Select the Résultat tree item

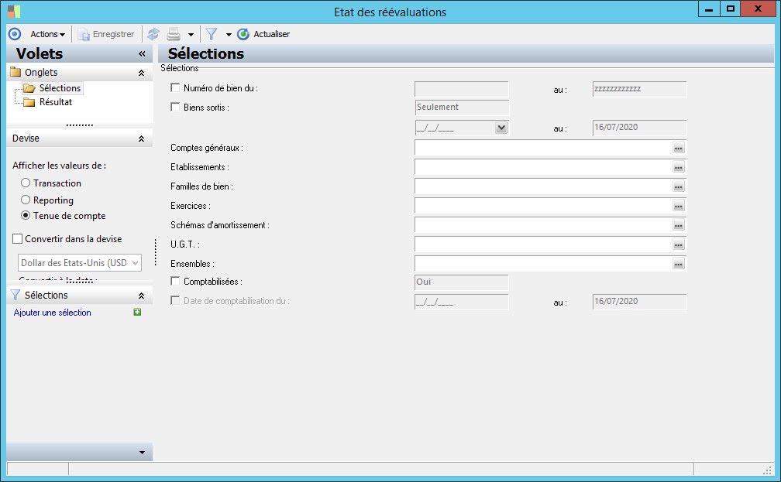click(x=56, y=102)
